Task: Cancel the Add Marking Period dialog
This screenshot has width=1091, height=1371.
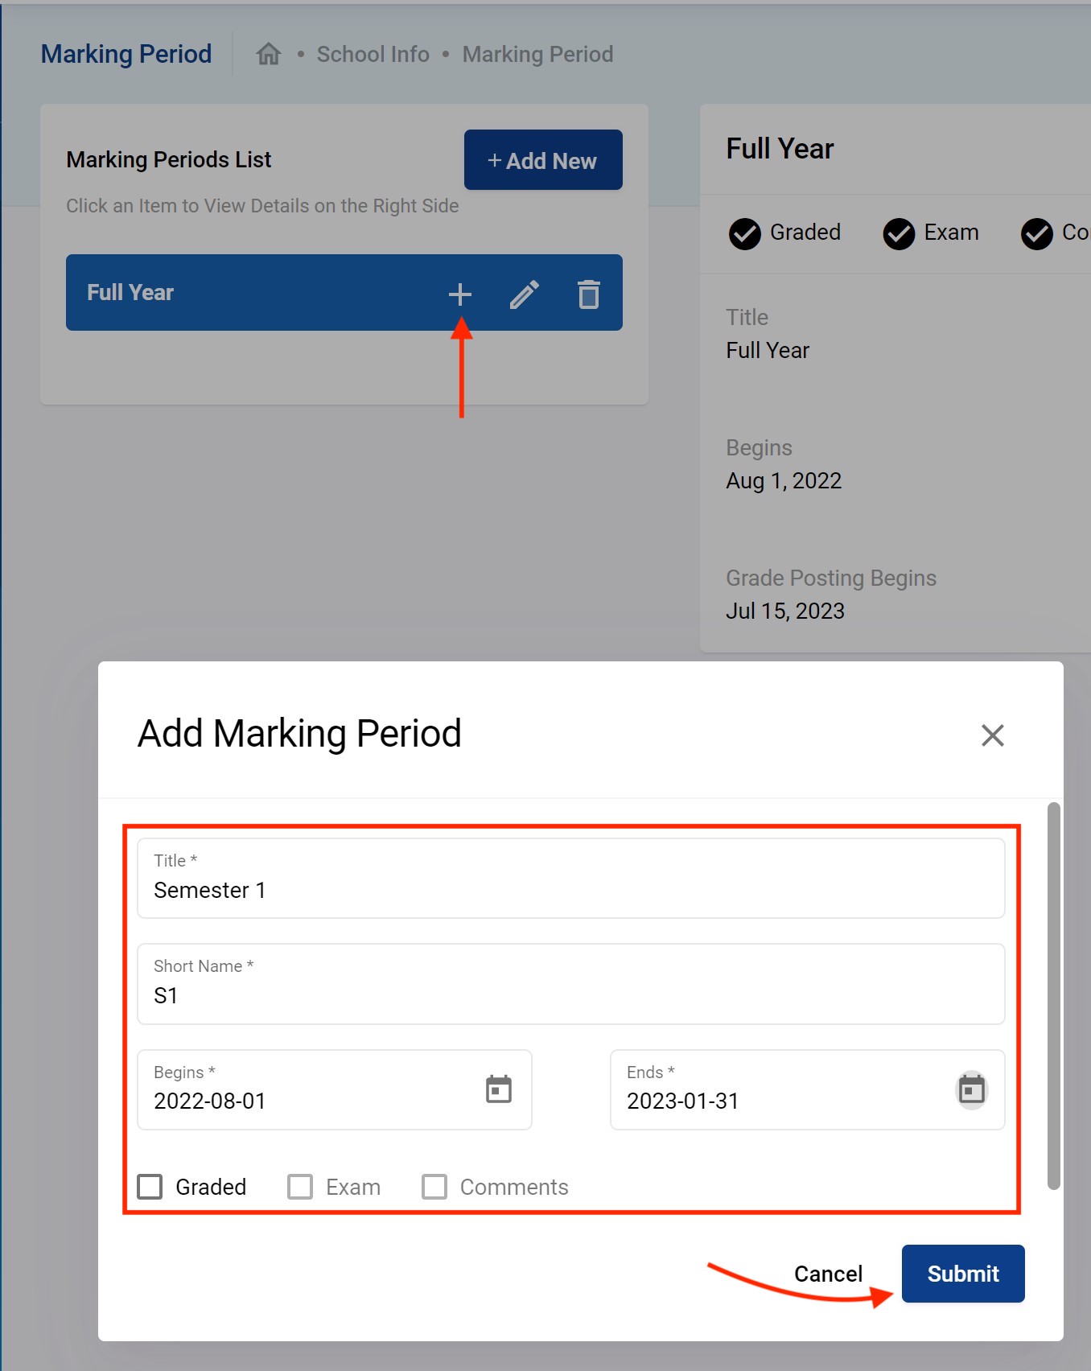Action: click(x=828, y=1274)
